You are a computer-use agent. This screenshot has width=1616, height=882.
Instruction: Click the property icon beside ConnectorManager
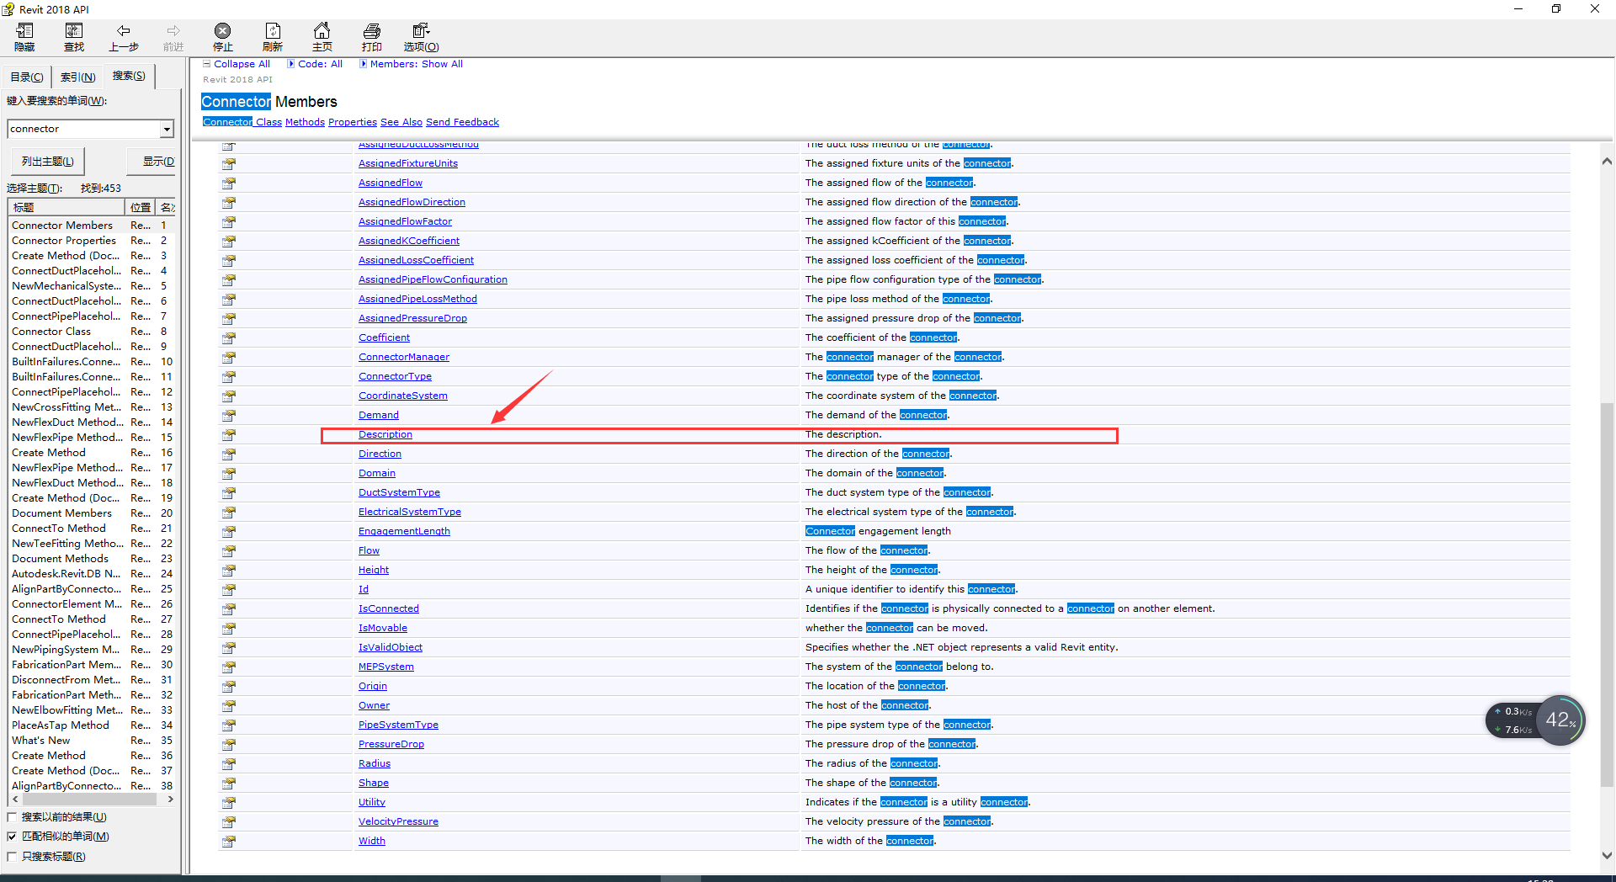tap(229, 357)
